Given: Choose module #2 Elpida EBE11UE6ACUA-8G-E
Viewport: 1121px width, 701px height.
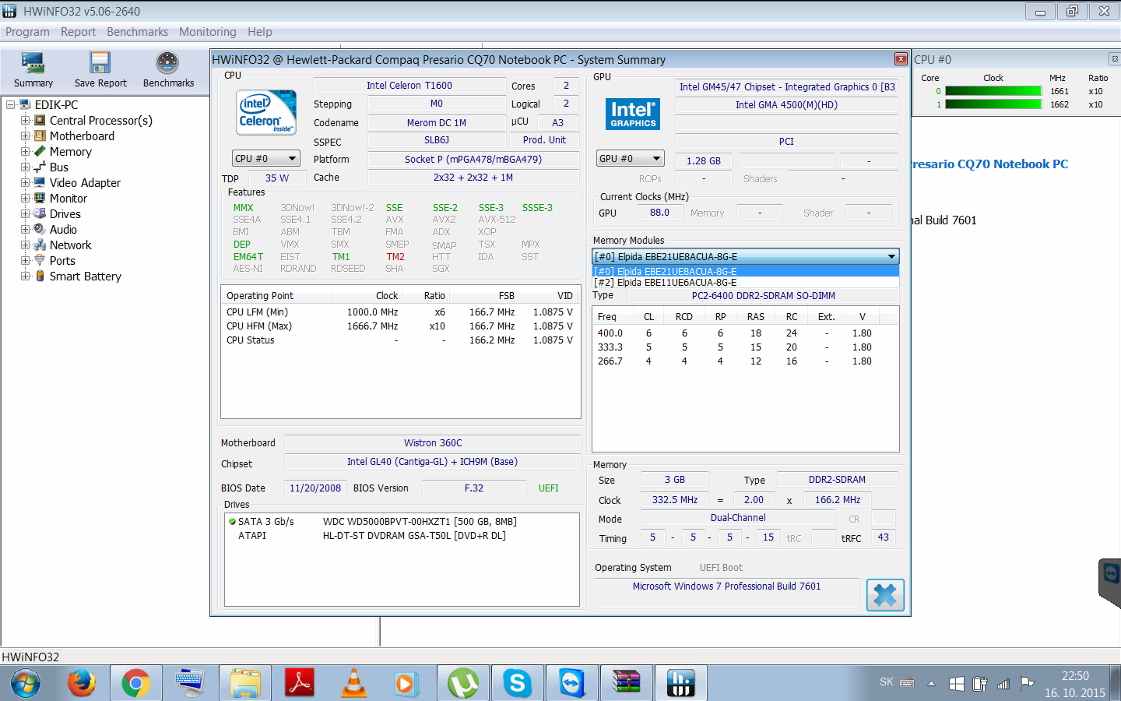Looking at the screenshot, I should point(746,283).
